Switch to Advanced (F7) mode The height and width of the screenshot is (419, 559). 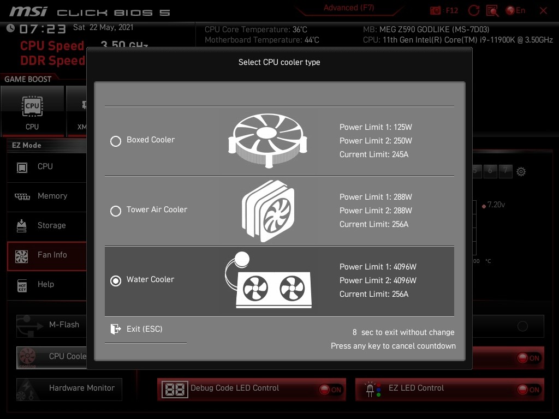[349, 8]
